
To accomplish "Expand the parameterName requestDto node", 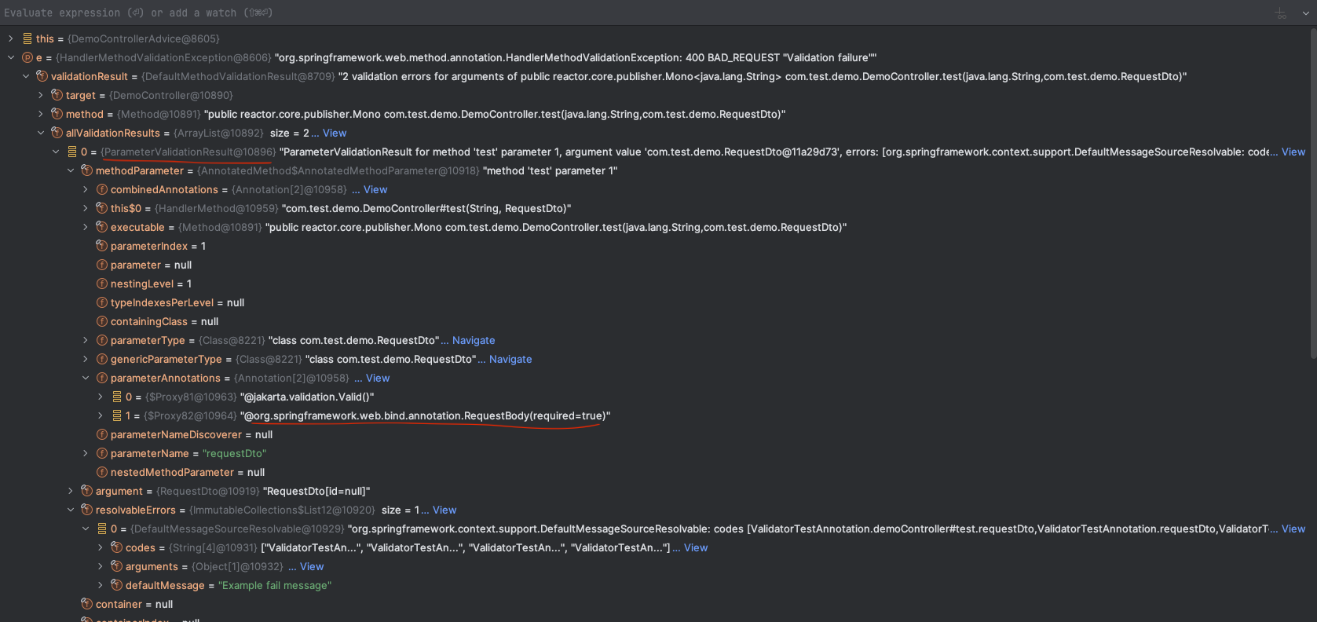I will (86, 453).
